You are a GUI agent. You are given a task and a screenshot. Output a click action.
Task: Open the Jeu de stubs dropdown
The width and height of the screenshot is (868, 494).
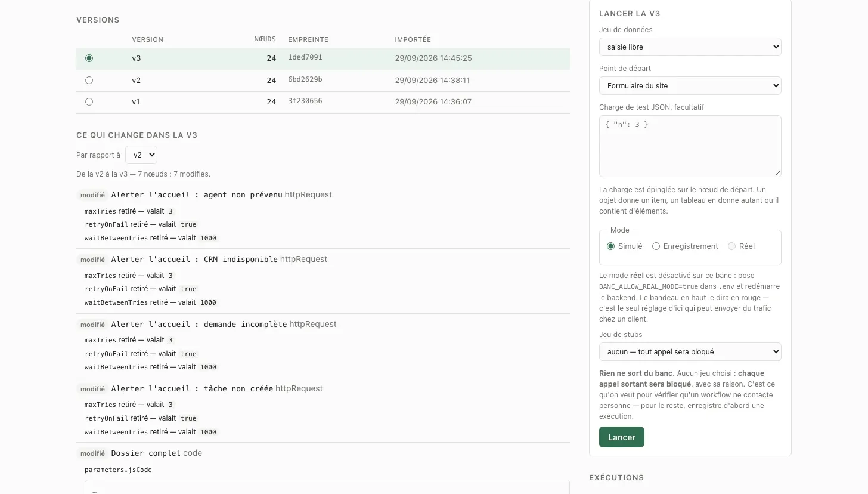click(690, 351)
